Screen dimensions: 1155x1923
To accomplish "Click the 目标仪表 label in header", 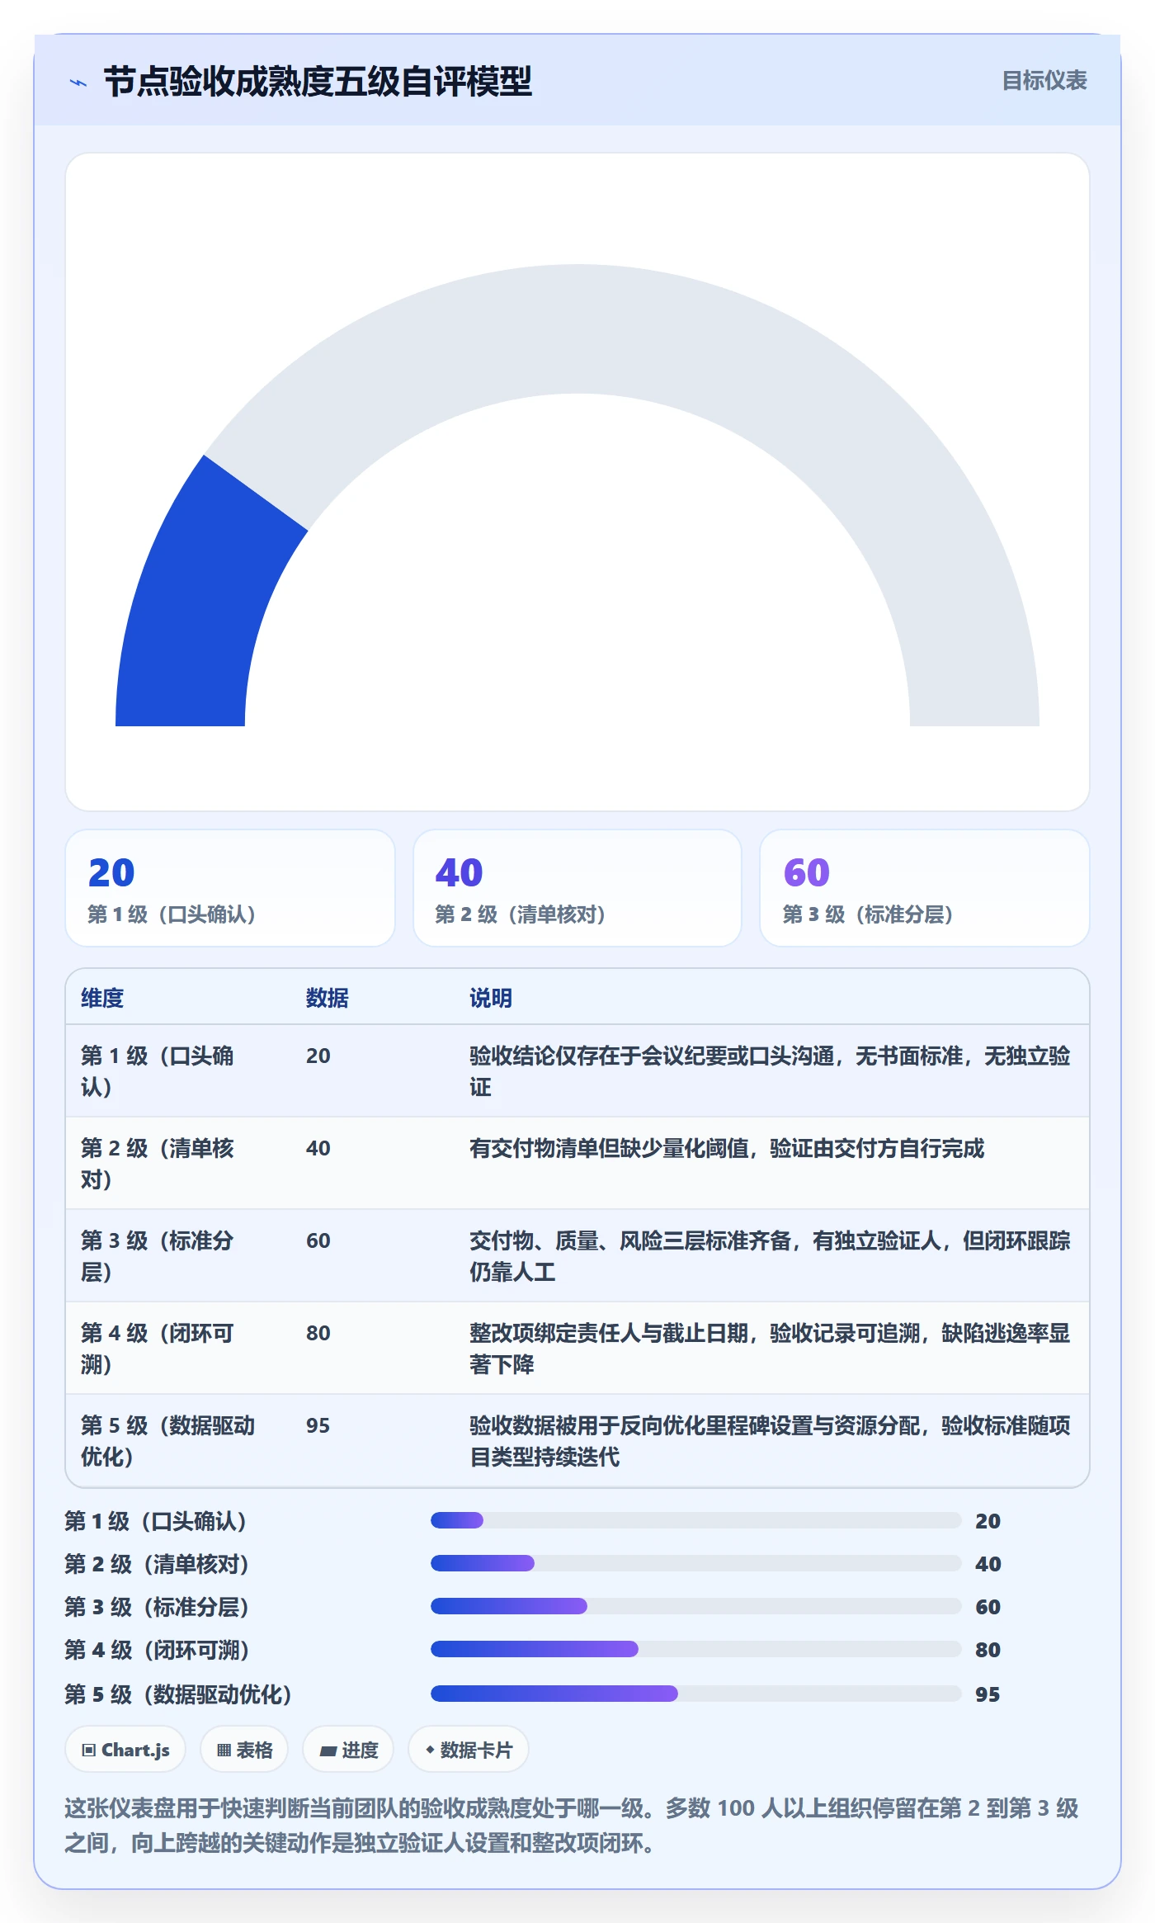I will click(1044, 81).
